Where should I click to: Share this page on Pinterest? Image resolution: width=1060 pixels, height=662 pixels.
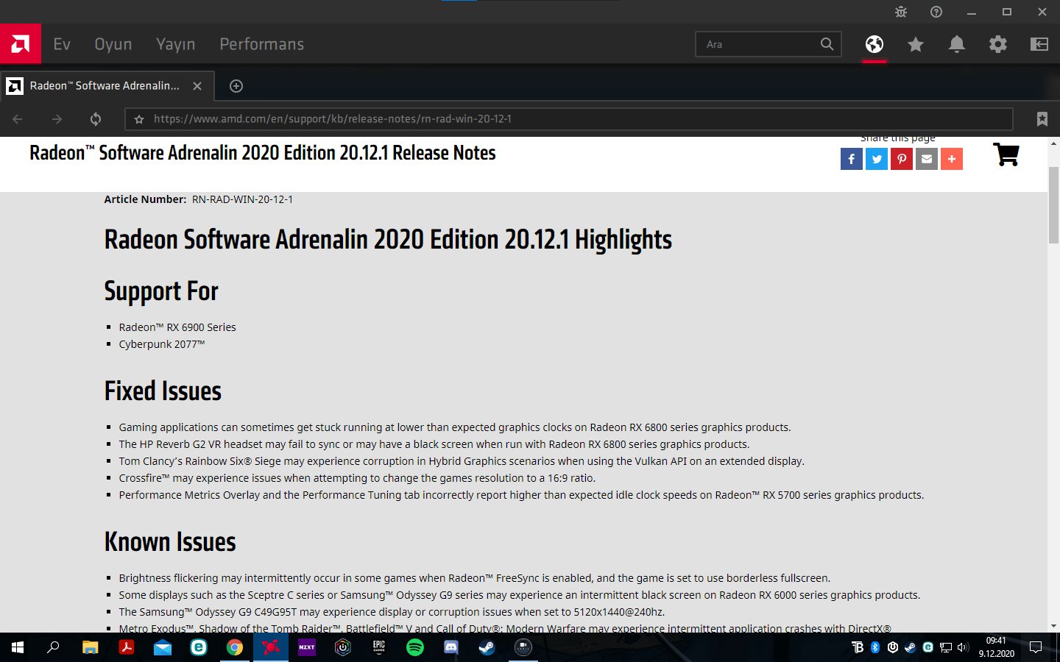902,159
